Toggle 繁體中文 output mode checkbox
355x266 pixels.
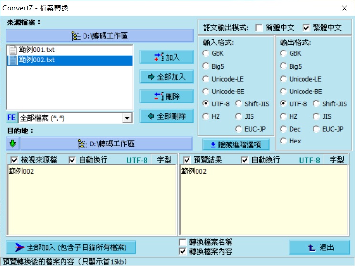[306, 28]
